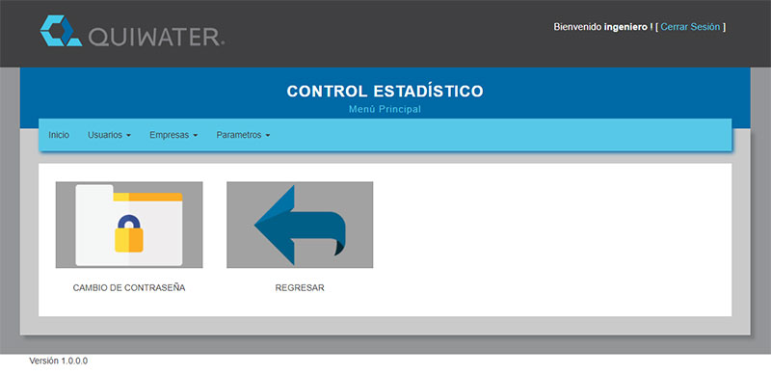This screenshot has width=771, height=375.
Task: Click the yellow padlock on the folder
Action: 129,233
